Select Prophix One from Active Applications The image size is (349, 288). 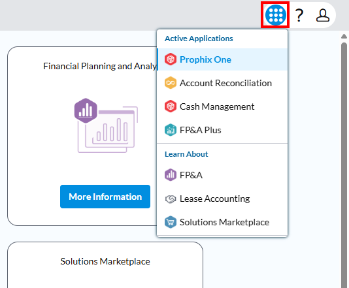222,59
